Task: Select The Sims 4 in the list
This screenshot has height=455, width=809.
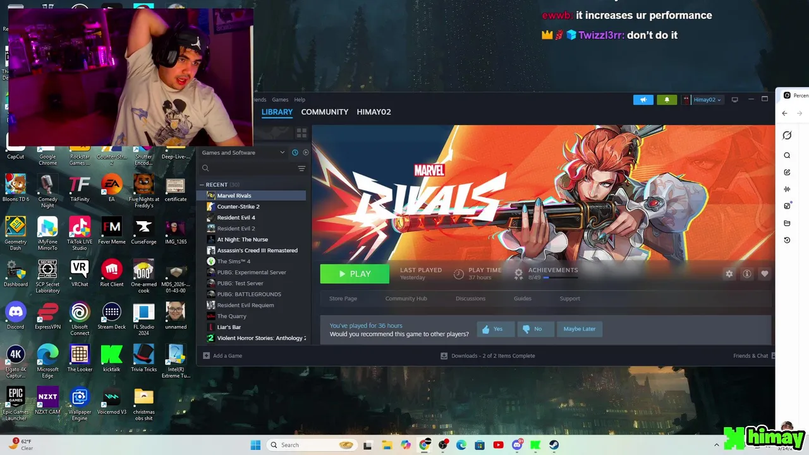Action: coord(253,261)
